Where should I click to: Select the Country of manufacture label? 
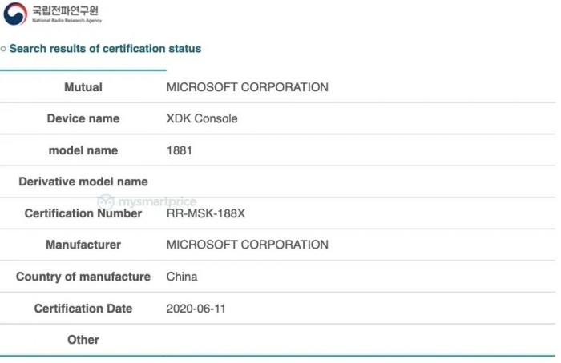pyautogui.click(x=83, y=277)
